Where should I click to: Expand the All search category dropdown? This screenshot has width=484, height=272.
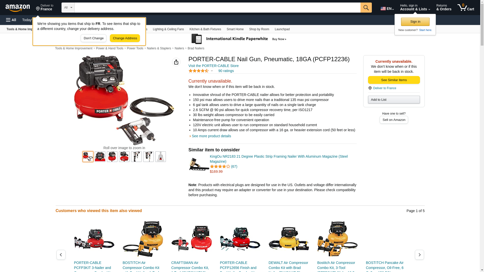[x=68, y=8]
